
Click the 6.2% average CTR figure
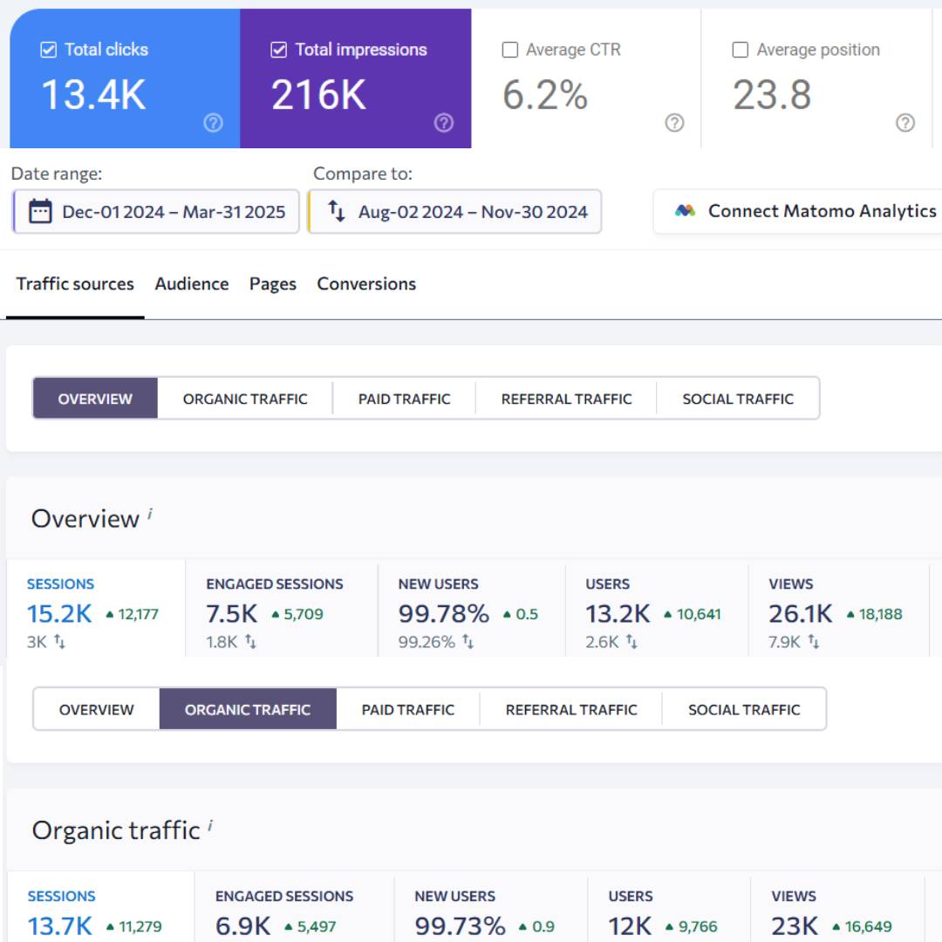pos(545,95)
